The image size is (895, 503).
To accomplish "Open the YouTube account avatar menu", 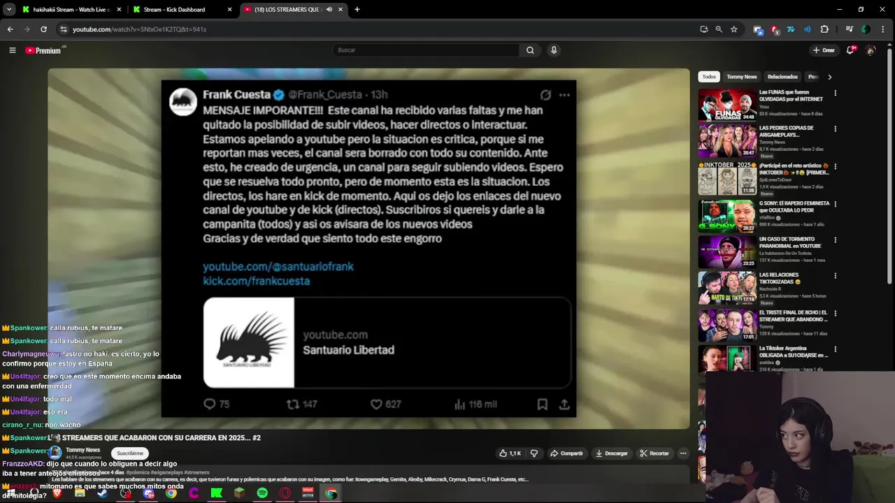I will tap(871, 50).
